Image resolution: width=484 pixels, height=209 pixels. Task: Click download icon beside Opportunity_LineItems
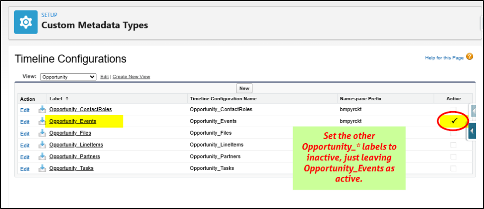coord(42,145)
